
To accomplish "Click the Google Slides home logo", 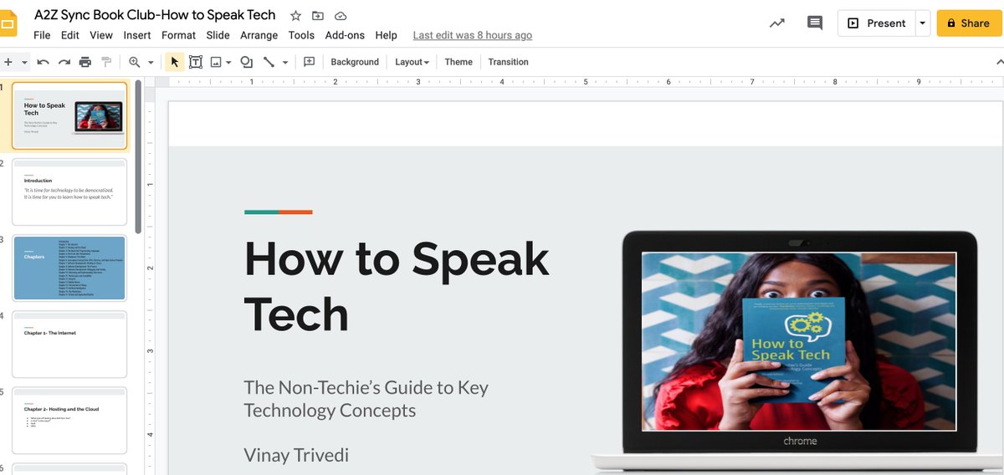I will (x=8, y=23).
